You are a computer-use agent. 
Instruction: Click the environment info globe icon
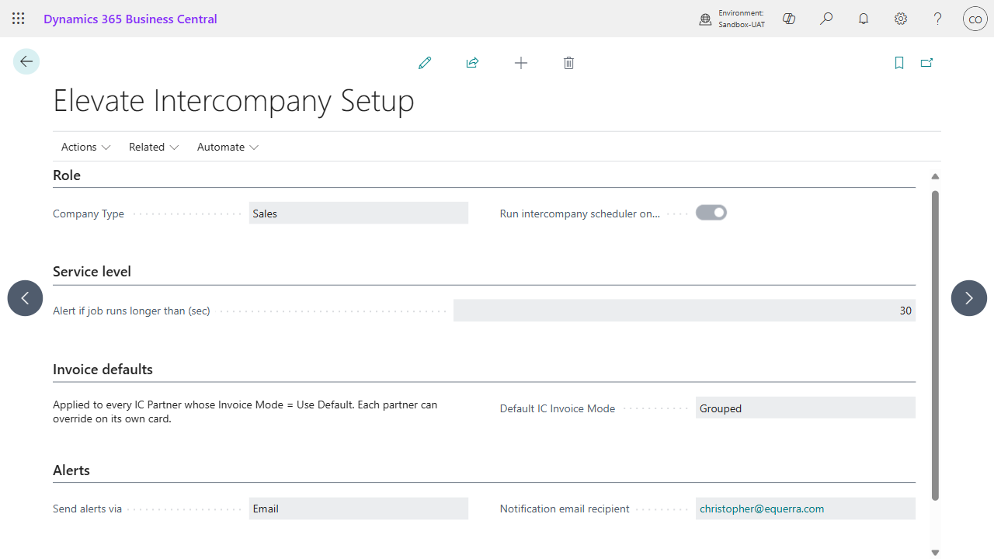705,19
